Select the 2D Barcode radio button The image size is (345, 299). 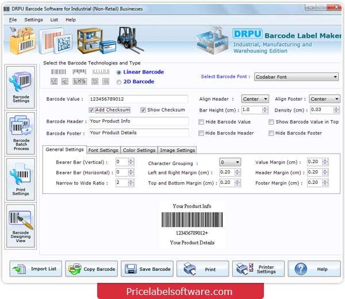pyautogui.click(x=119, y=82)
